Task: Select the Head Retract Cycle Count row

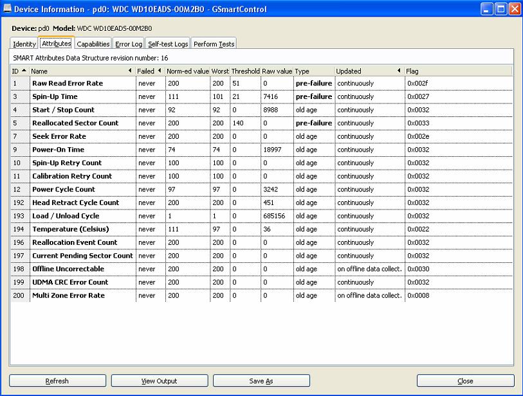Action: click(x=261, y=203)
